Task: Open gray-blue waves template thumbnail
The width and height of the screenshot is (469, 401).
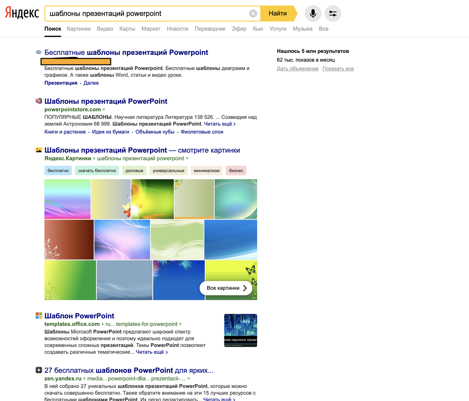Action: pos(124,281)
